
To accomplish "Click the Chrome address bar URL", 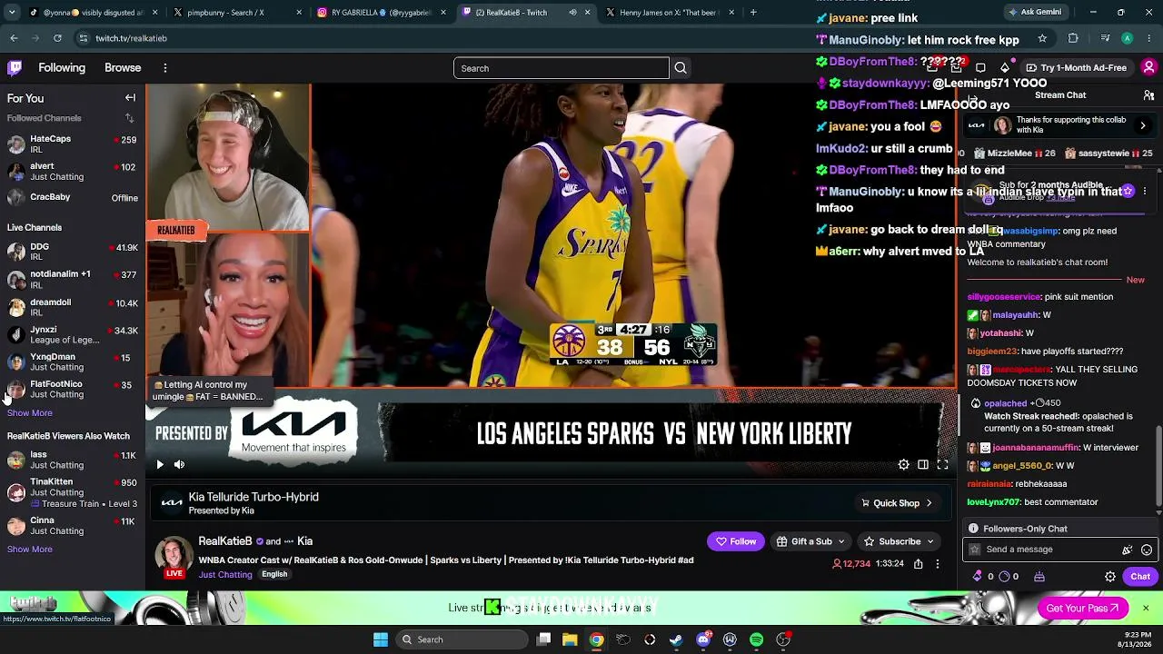I will (x=132, y=38).
